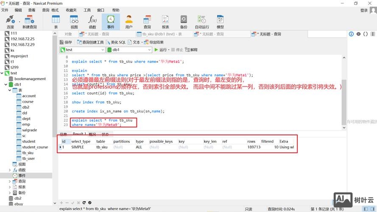
Task: Click the 文本 text button
Action: coord(134,42)
